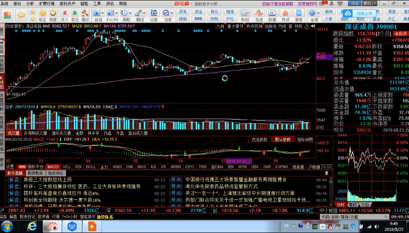Expand the 画线 drawing tools dropdown arrow
409x233 pixels.
tap(144, 13)
